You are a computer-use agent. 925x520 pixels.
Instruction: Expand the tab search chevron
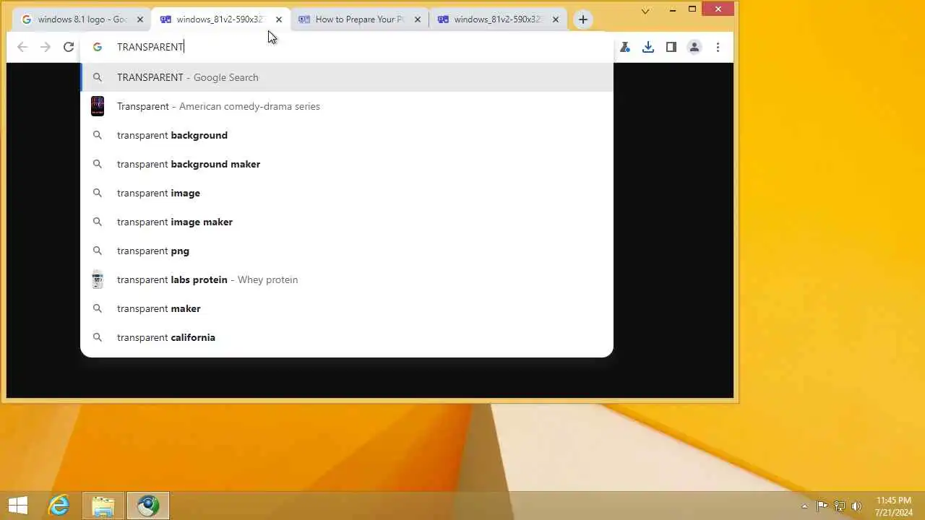pos(645,10)
